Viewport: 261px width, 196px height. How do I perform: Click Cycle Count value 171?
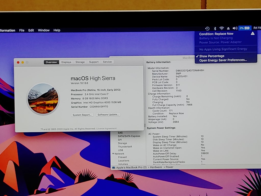pyautogui.click(x=171, y=111)
